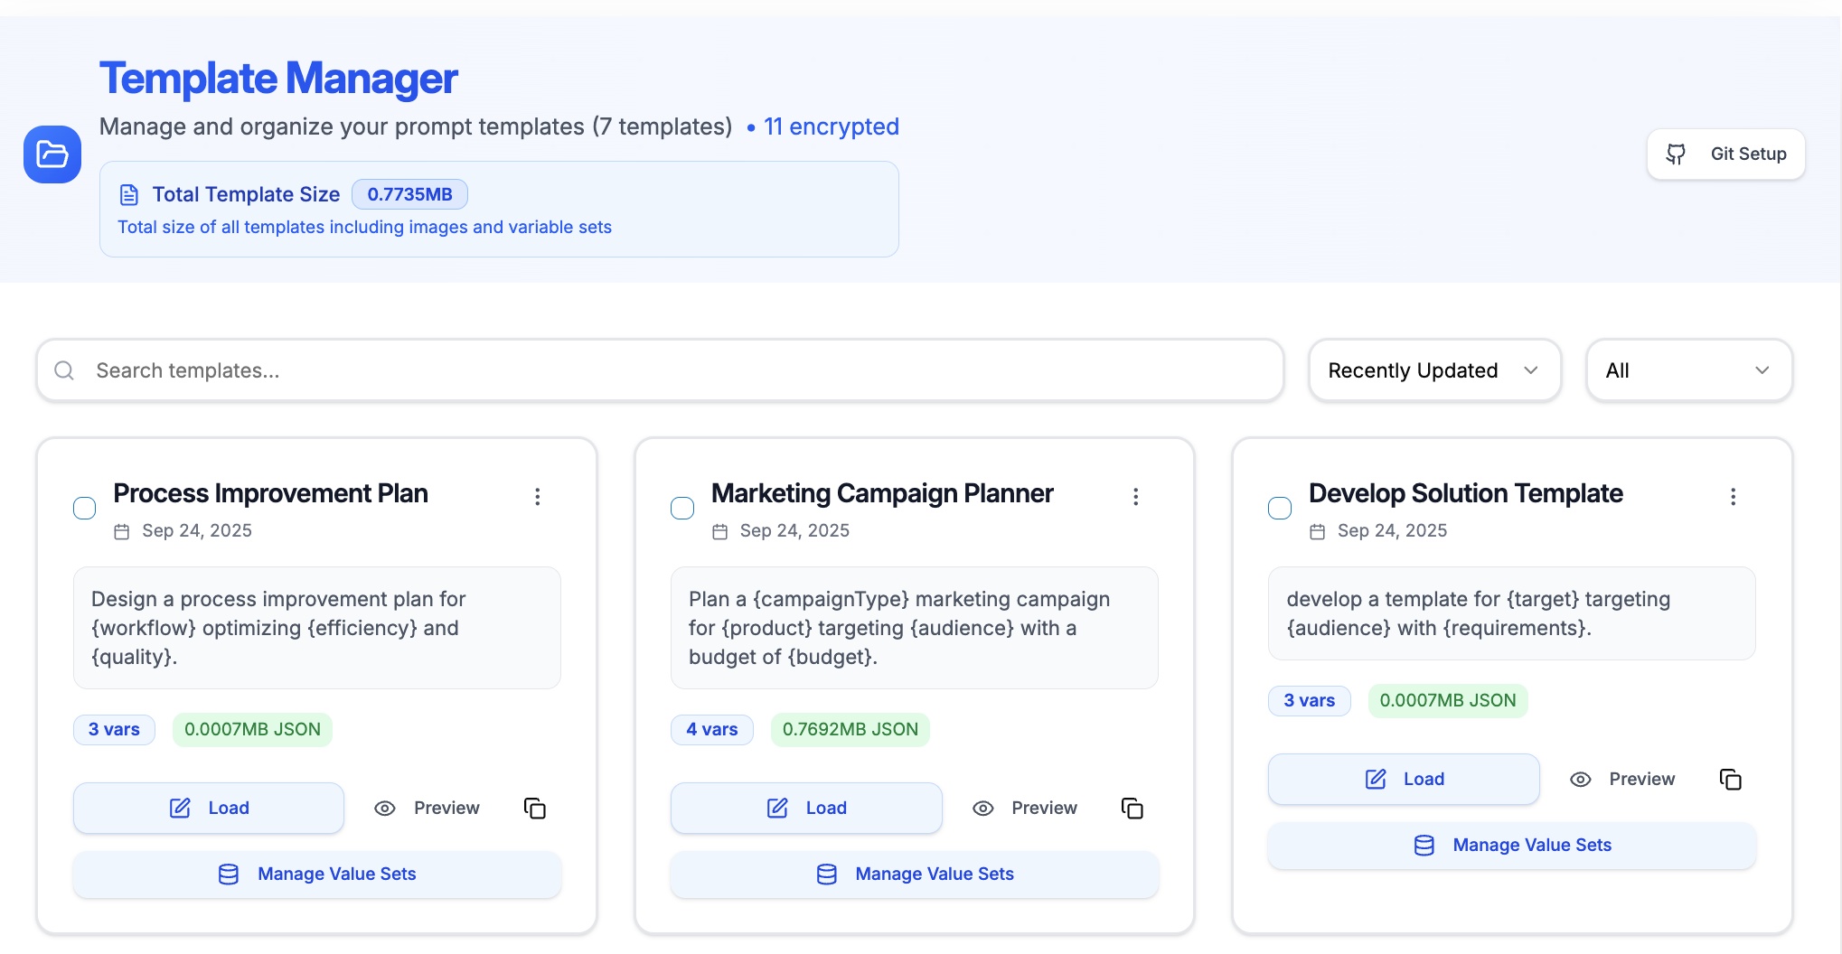Preview the Process Improvement Plan template
This screenshot has height=954, width=1842.
pos(428,809)
